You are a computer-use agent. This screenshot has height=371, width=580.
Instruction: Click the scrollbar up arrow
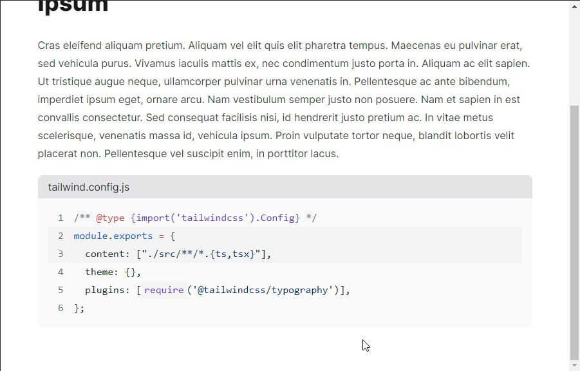pos(574,6)
